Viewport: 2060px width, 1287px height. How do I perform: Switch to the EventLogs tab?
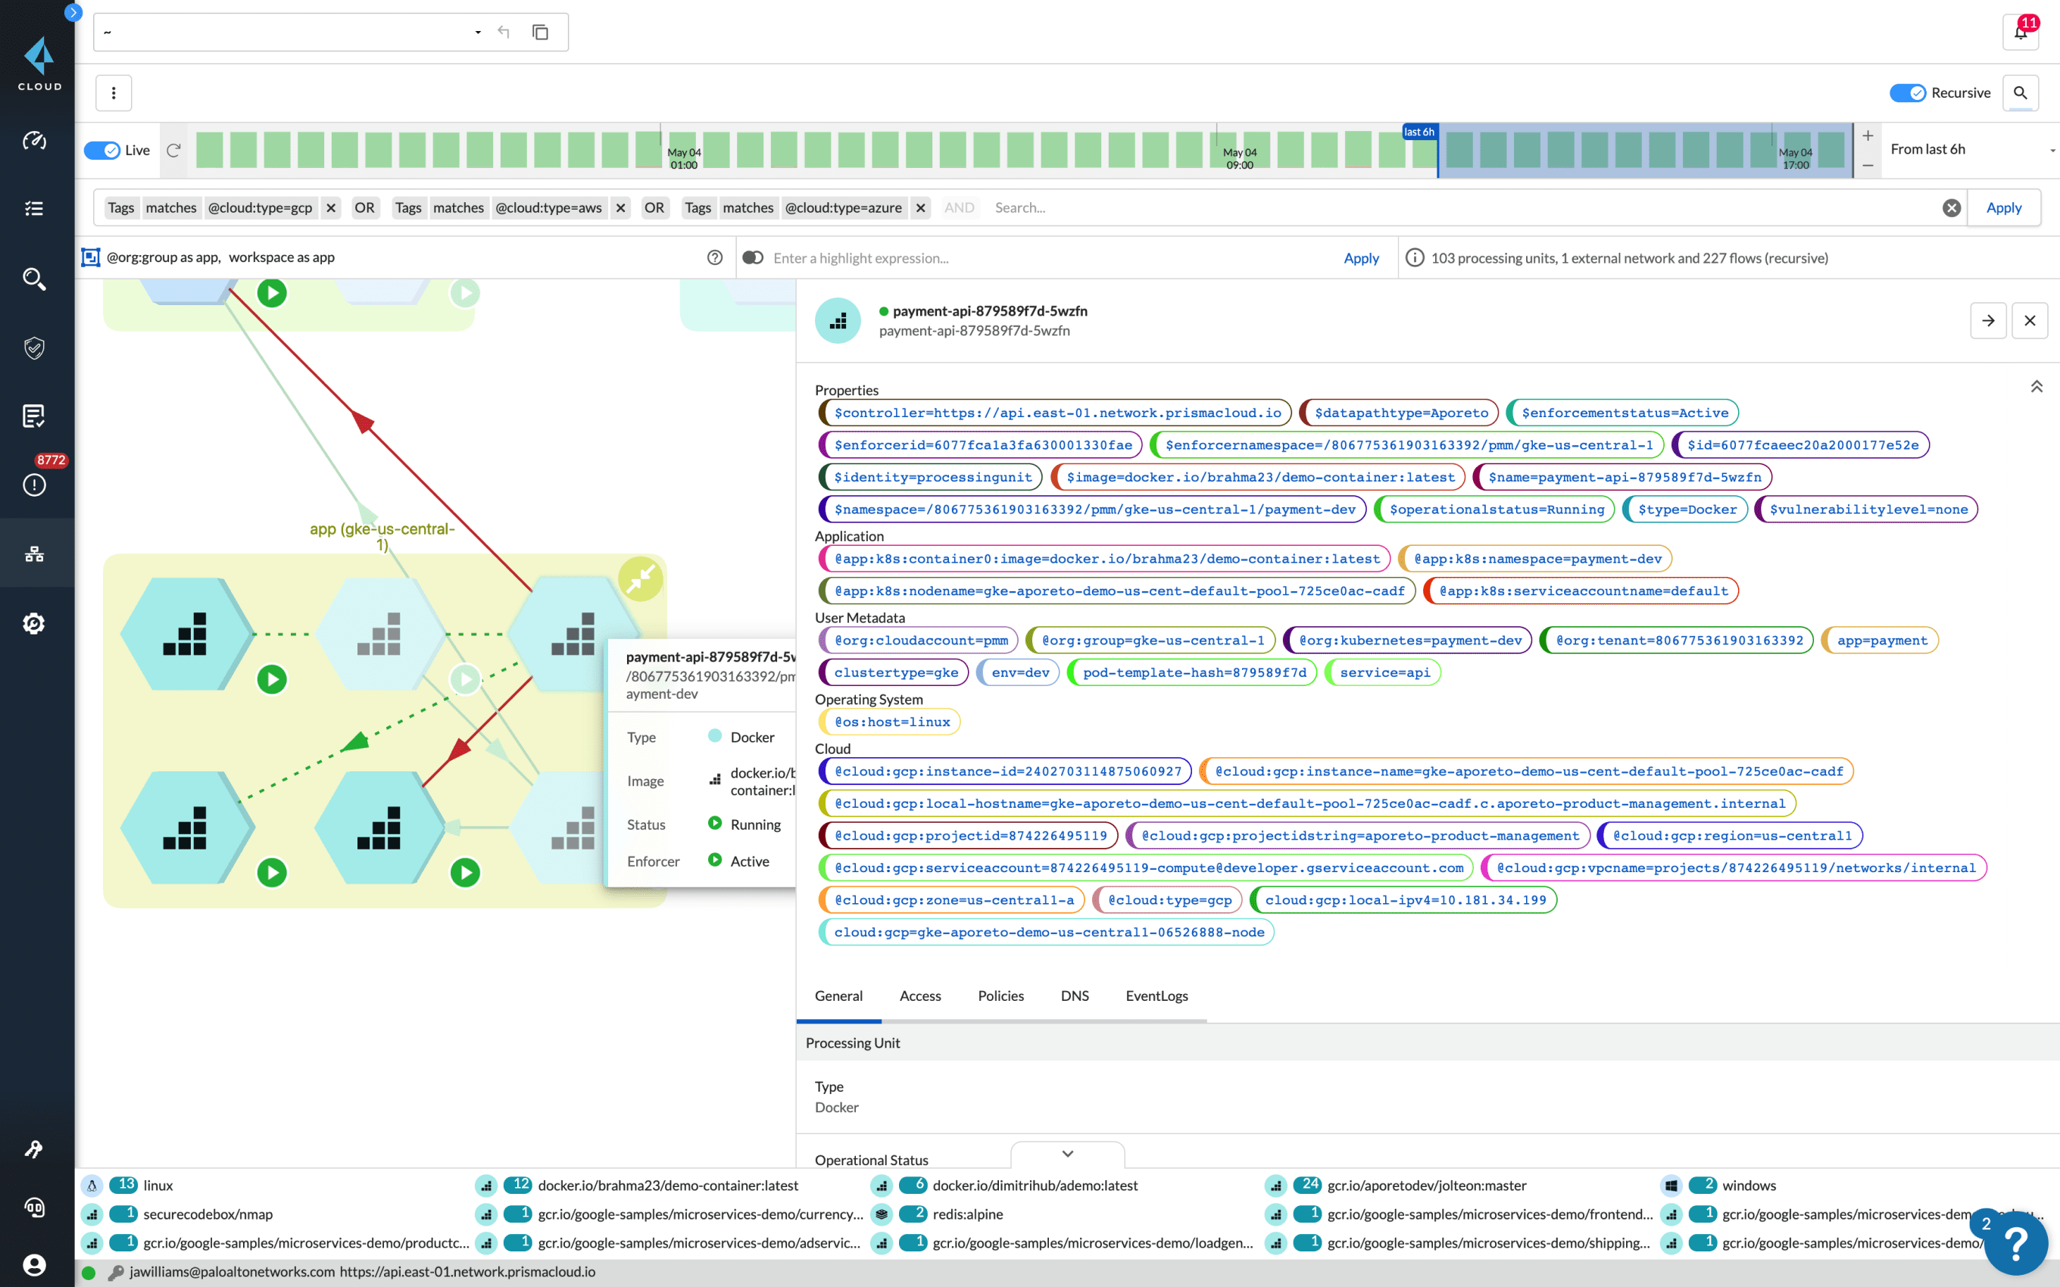point(1156,995)
